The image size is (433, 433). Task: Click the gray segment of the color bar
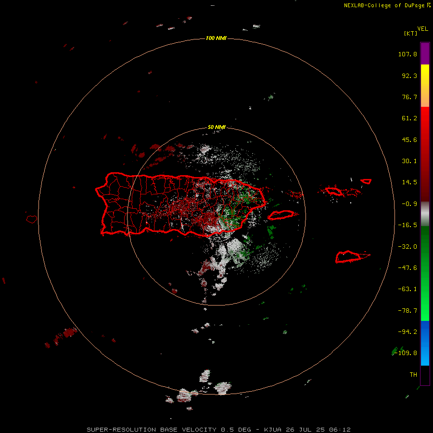pos(425,214)
